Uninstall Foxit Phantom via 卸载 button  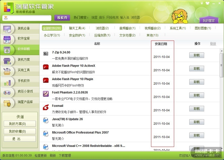coord(197,95)
